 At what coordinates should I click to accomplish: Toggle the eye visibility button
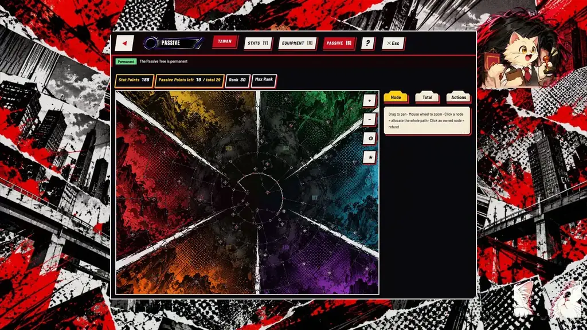[x=370, y=139]
